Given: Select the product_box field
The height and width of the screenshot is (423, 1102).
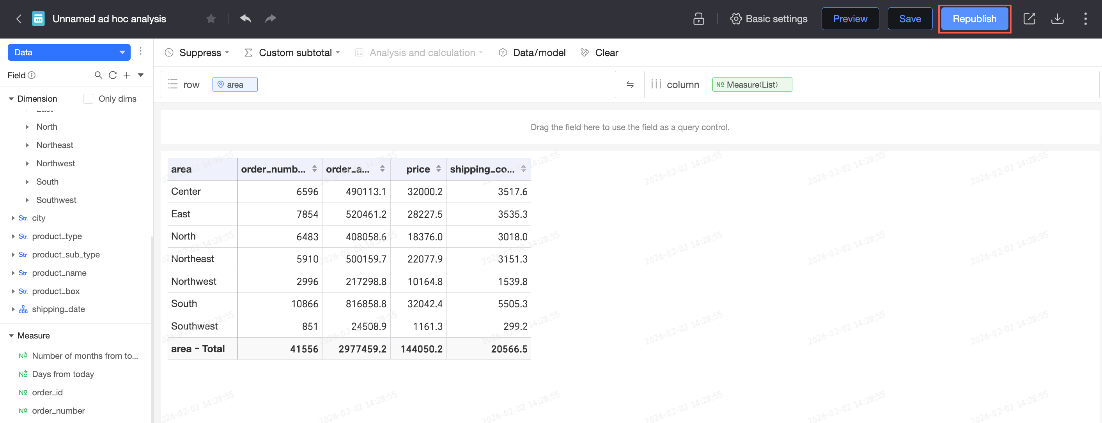Looking at the screenshot, I should click(56, 291).
